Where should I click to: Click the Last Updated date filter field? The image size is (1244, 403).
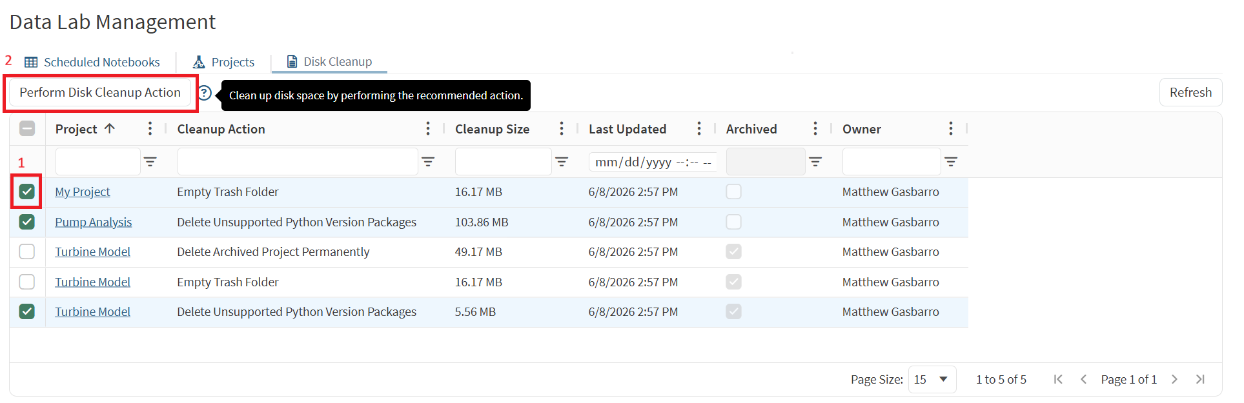653,162
